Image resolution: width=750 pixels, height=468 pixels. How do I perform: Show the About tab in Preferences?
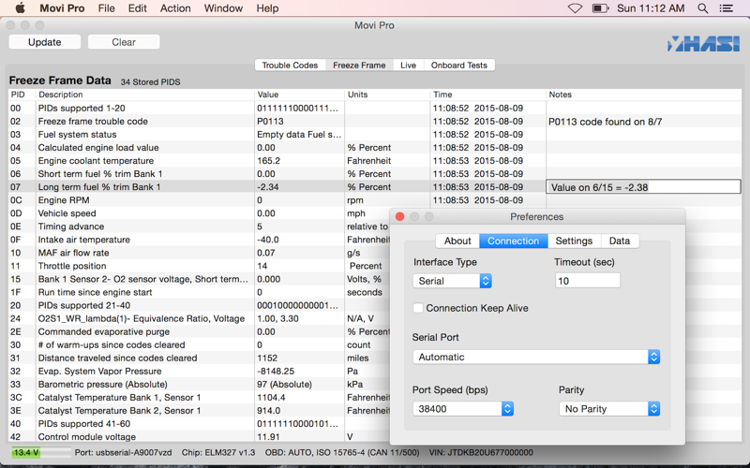click(457, 241)
